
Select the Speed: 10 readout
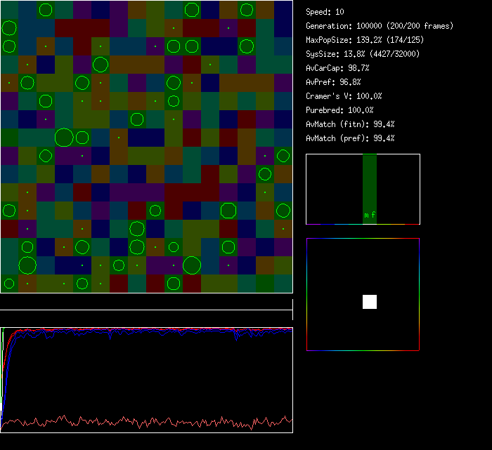click(325, 12)
